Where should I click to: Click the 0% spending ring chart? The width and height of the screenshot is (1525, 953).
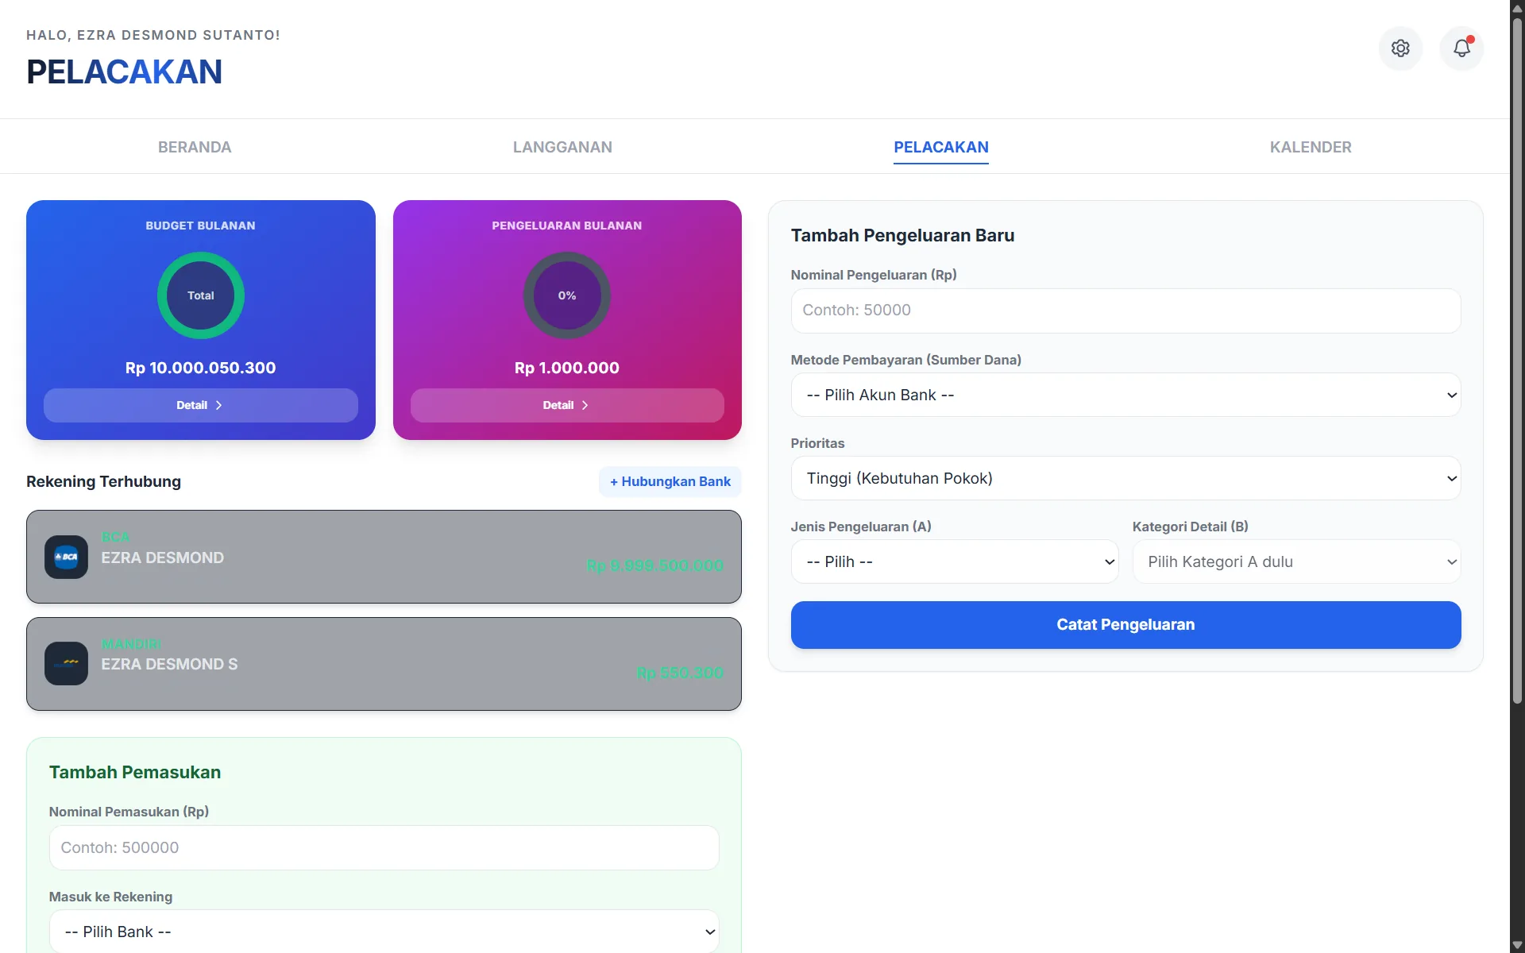(567, 295)
